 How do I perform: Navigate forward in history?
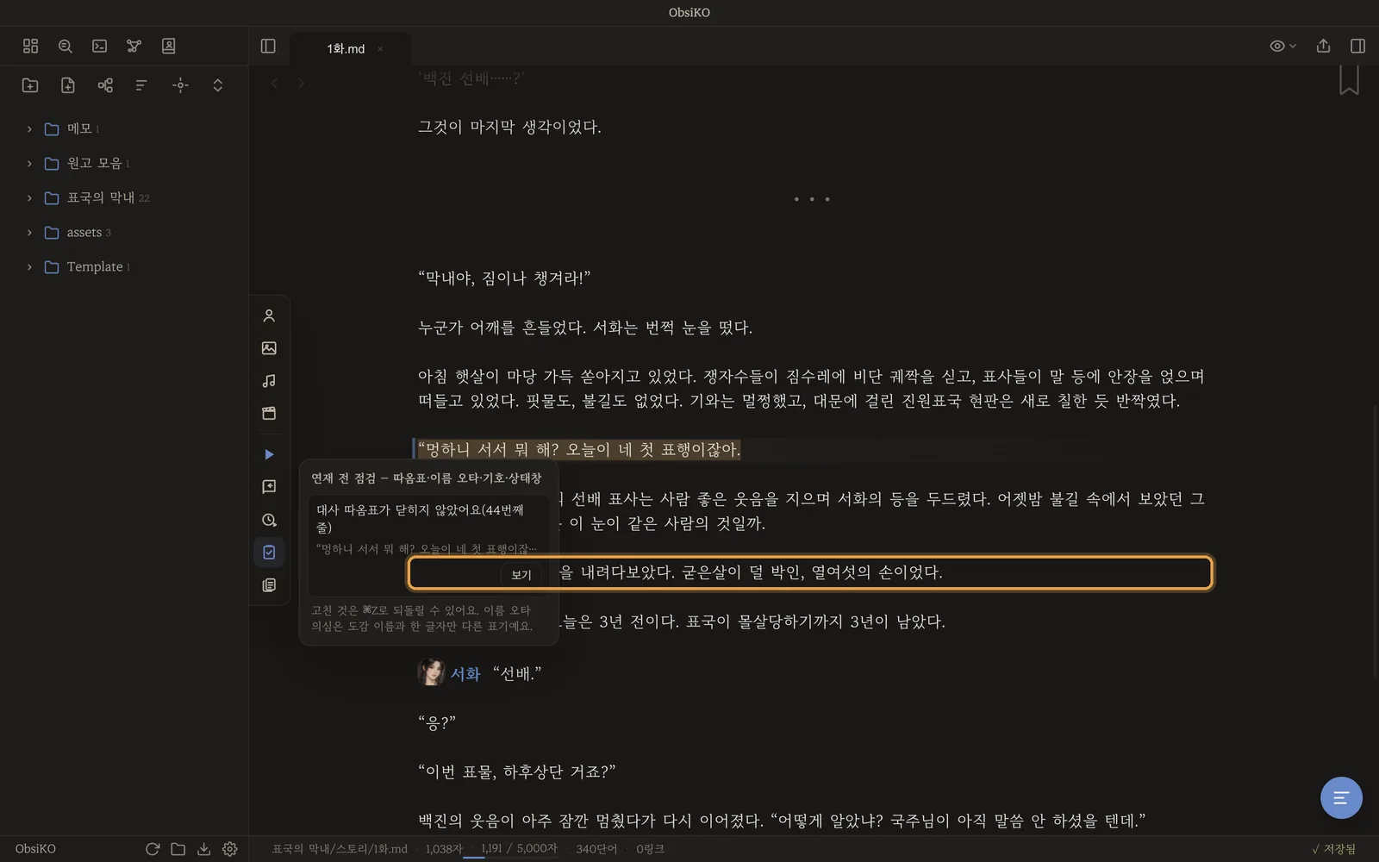pos(301,84)
